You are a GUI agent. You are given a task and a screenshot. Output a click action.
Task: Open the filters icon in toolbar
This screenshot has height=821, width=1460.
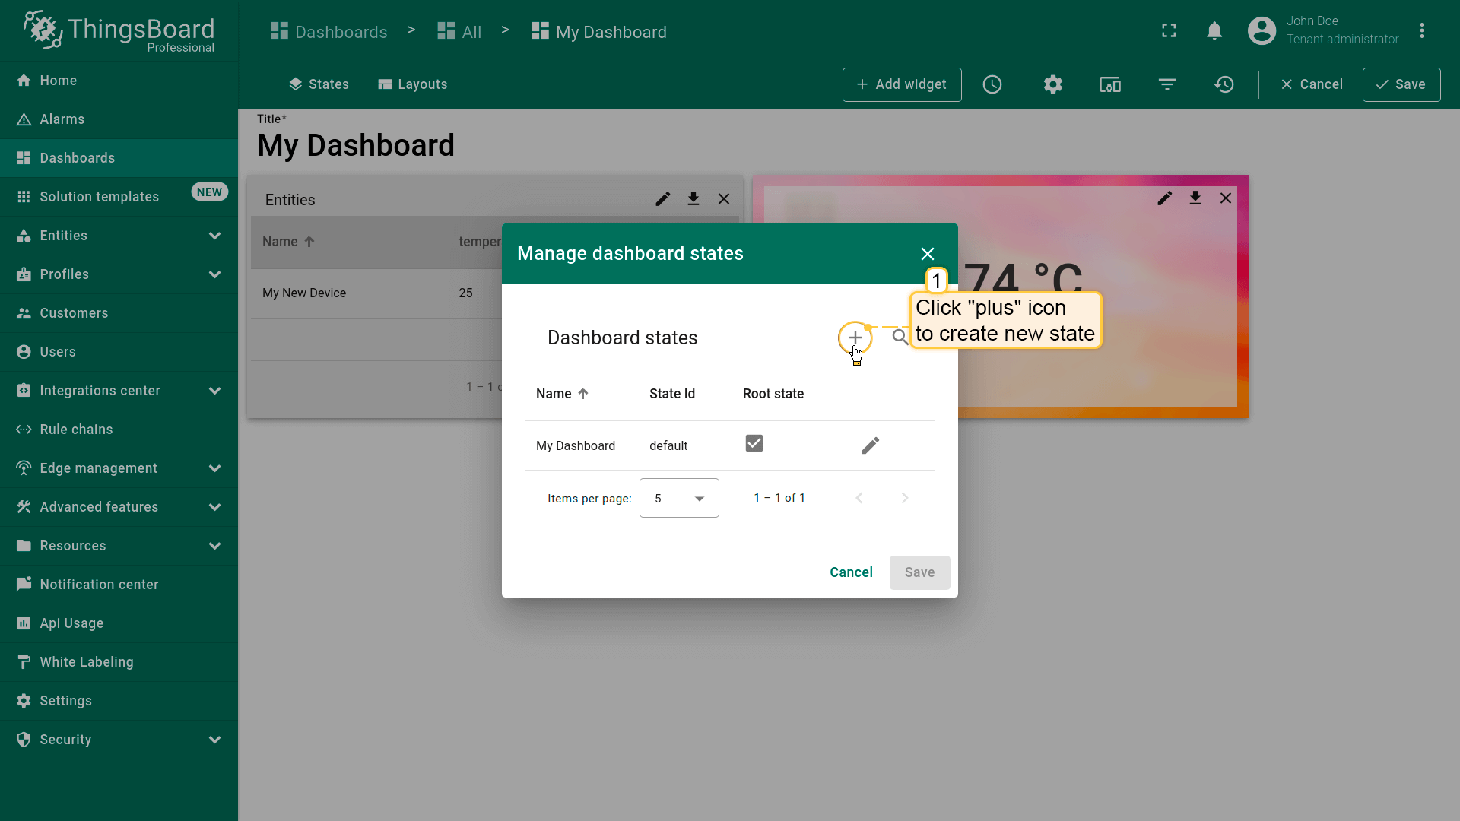[x=1167, y=84]
